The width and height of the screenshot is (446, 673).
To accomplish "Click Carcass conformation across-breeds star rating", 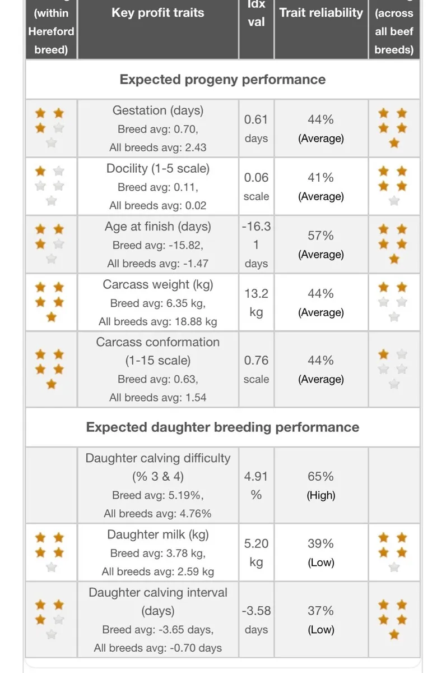I will pyautogui.click(x=393, y=369).
